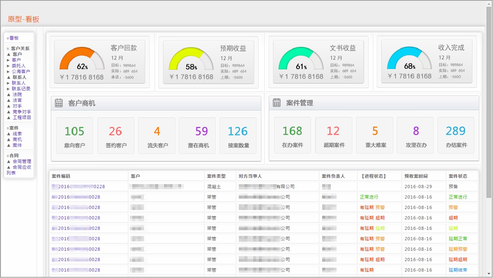Click the 案件负责人 column header
The image size is (493, 278).
(x=333, y=176)
